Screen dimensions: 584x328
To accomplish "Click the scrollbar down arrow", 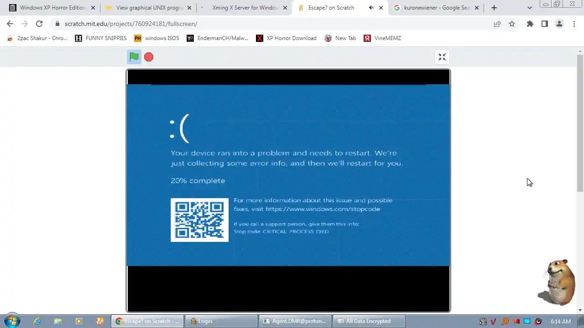I will coord(580,310).
